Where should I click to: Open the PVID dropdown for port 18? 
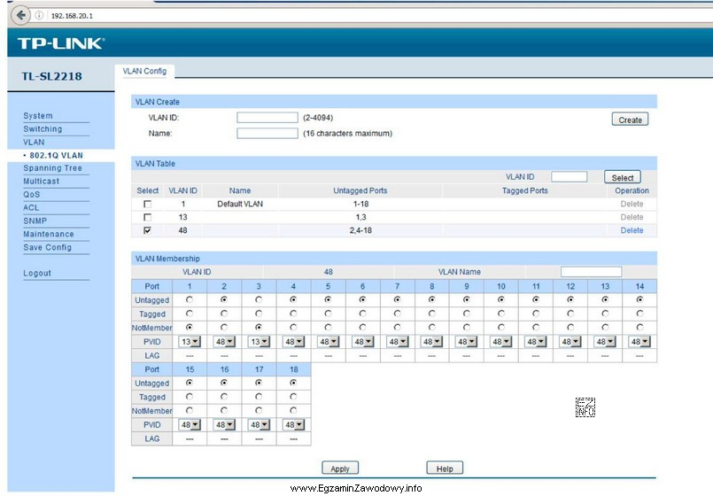tap(293, 424)
